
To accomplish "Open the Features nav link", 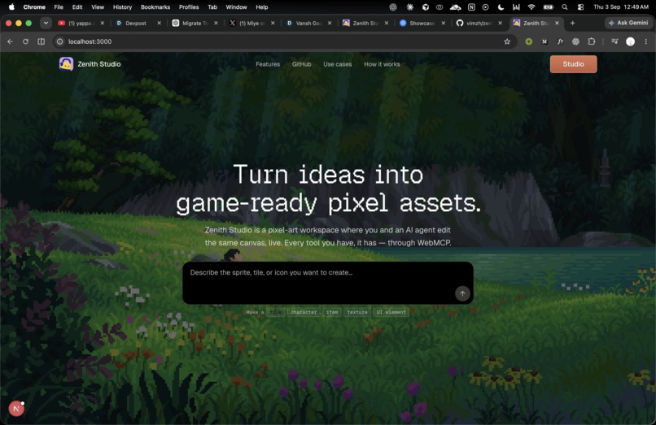I will [x=268, y=64].
